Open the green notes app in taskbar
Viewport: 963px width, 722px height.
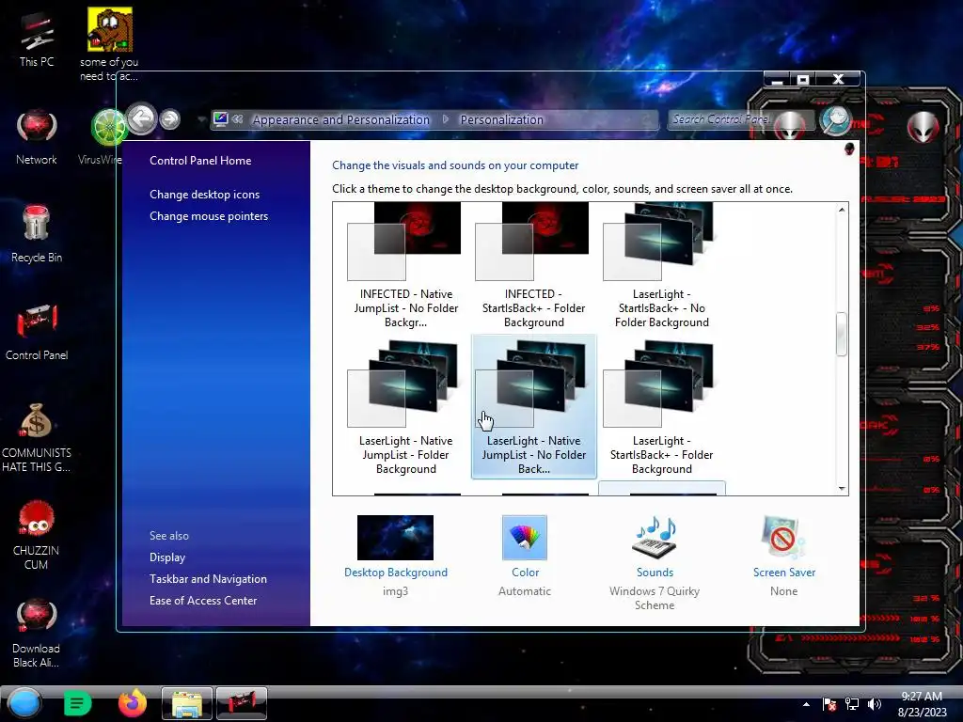[77, 703]
